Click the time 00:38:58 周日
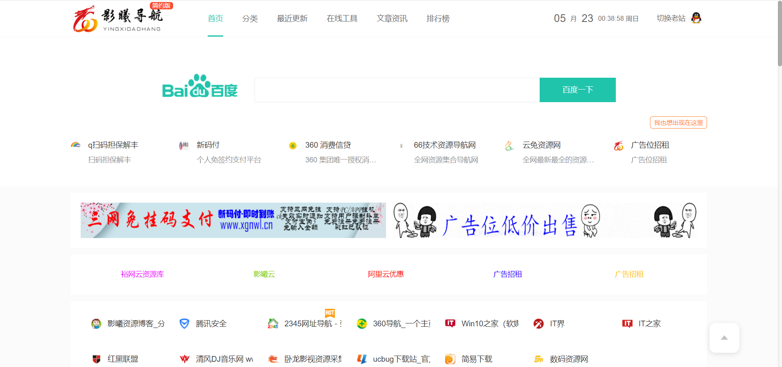 618,19
